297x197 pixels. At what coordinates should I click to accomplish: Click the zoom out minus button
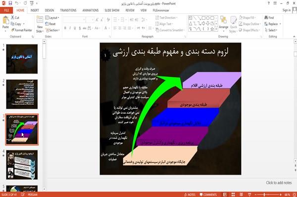coord(255,195)
